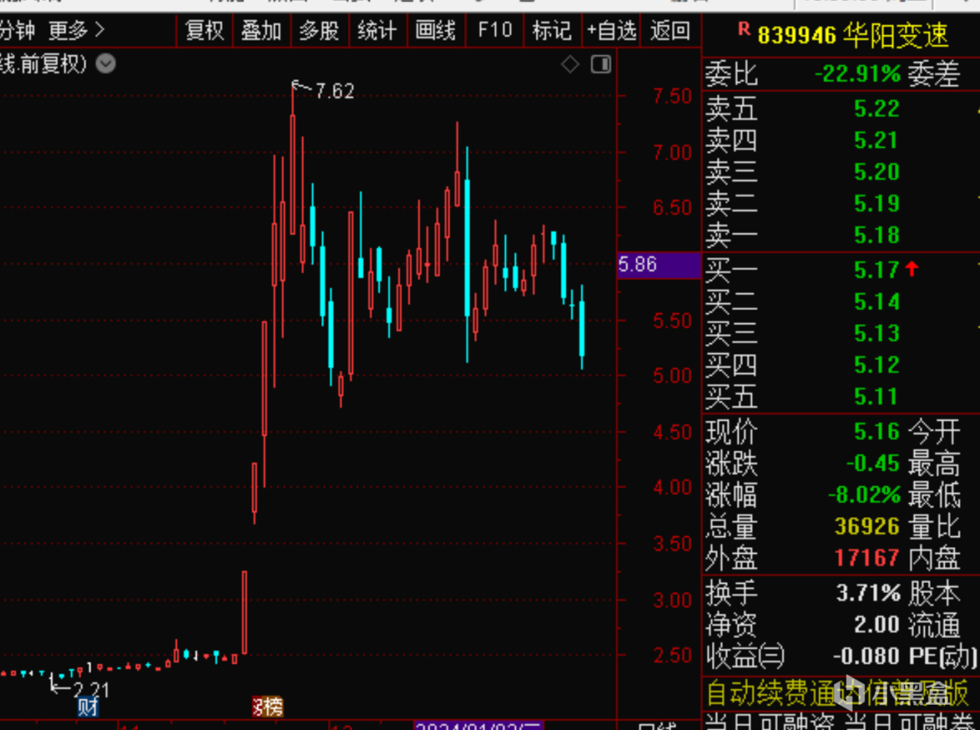
Task: Toggle the side panel layout icon
Action: [601, 64]
